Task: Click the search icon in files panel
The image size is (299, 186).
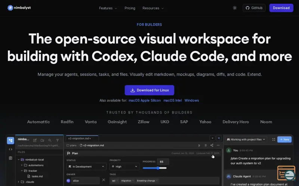Action: [x=50, y=140]
